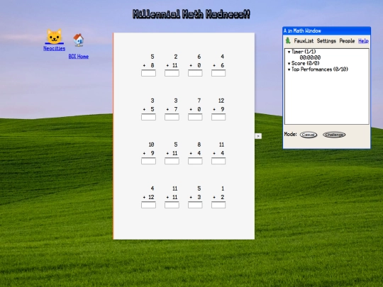This screenshot has width=383, height=287.
Task: Click the green figure icon in Math Window
Action: (x=288, y=40)
